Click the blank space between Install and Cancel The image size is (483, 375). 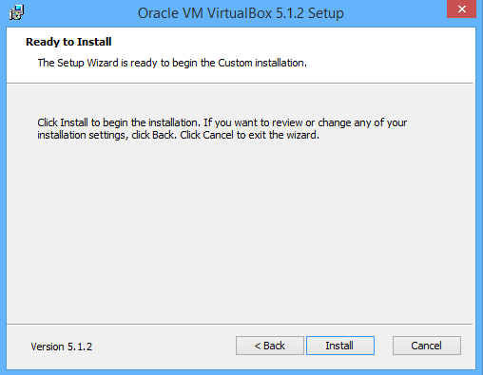click(383, 346)
